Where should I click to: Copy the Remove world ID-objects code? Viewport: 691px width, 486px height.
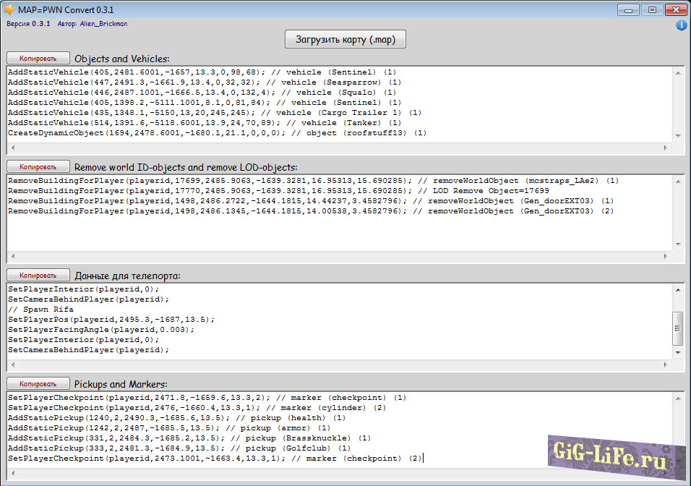click(38, 166)
